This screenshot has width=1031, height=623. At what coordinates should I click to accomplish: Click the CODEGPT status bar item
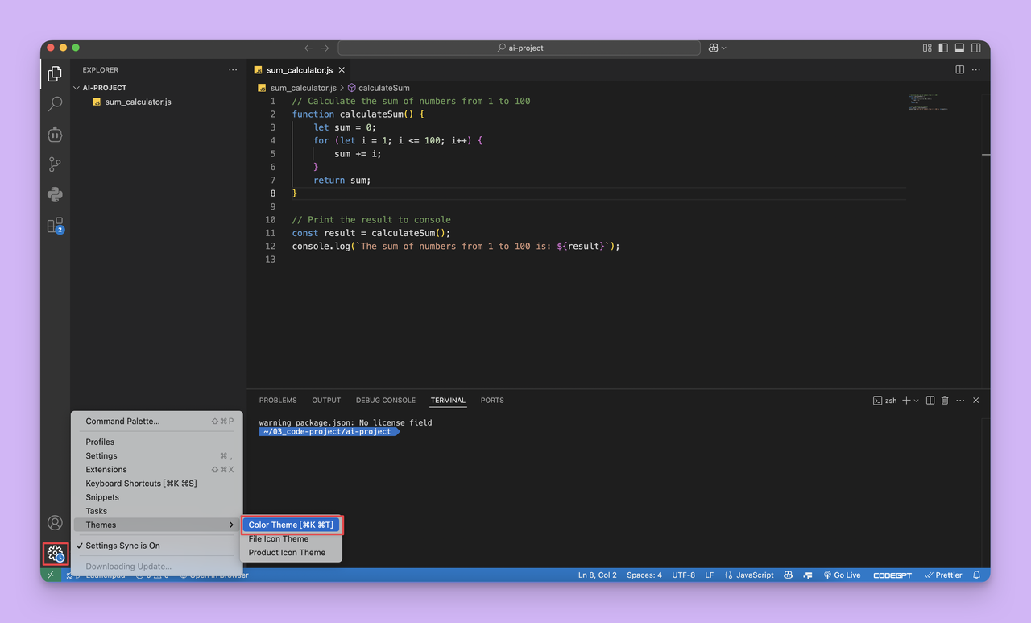click(x=892, y=575)
